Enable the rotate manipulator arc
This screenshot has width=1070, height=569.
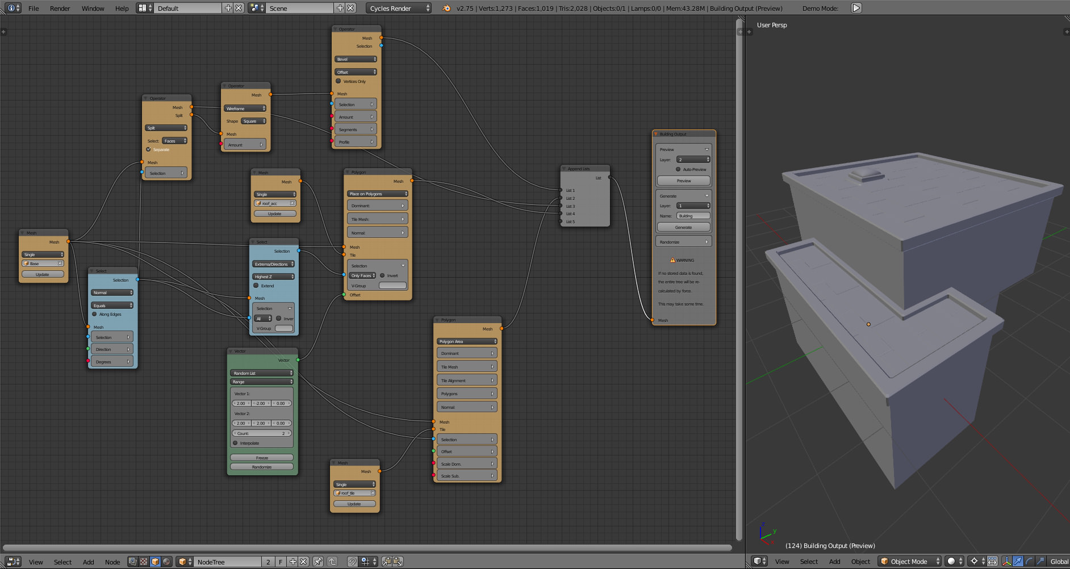[x=1029, y=561]
